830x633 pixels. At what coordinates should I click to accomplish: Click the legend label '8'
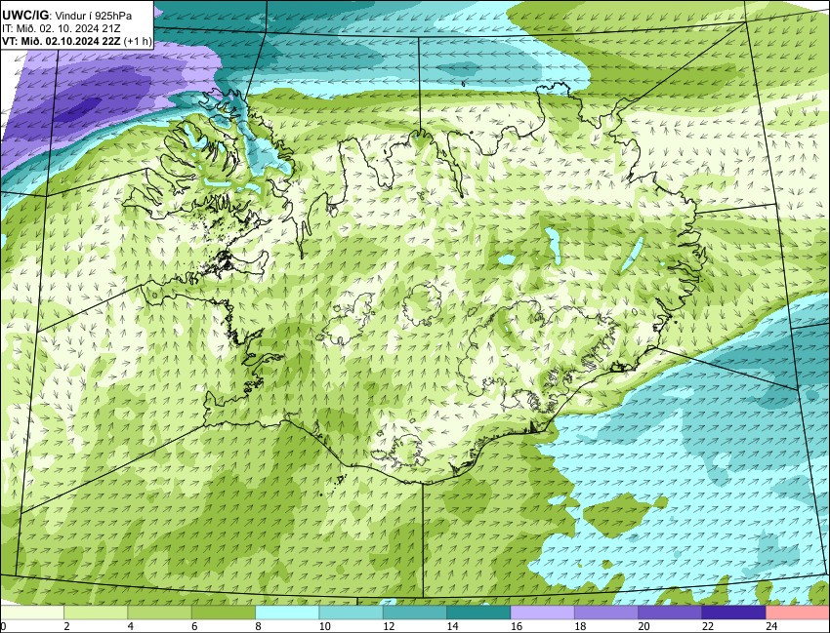pos(259,626)
